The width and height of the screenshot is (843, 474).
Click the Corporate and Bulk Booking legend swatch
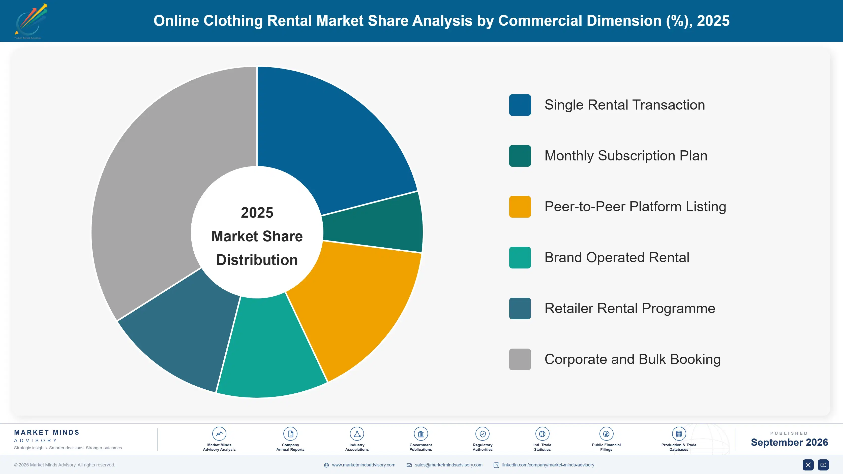(x=520, y=359)
